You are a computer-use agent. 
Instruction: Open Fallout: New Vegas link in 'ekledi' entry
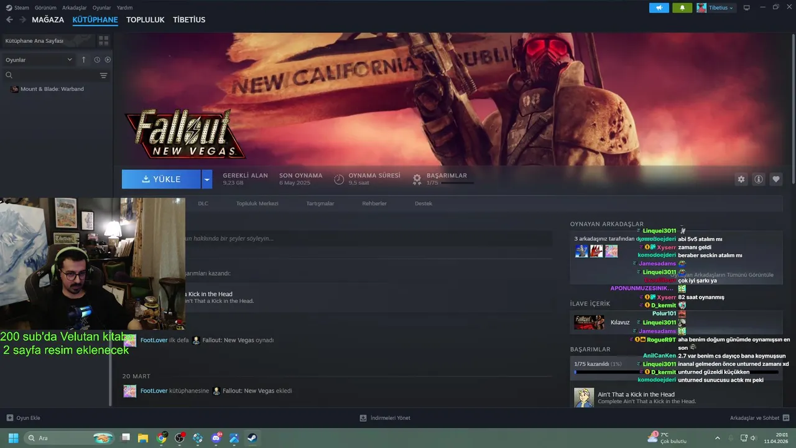(x=248, y=391)
